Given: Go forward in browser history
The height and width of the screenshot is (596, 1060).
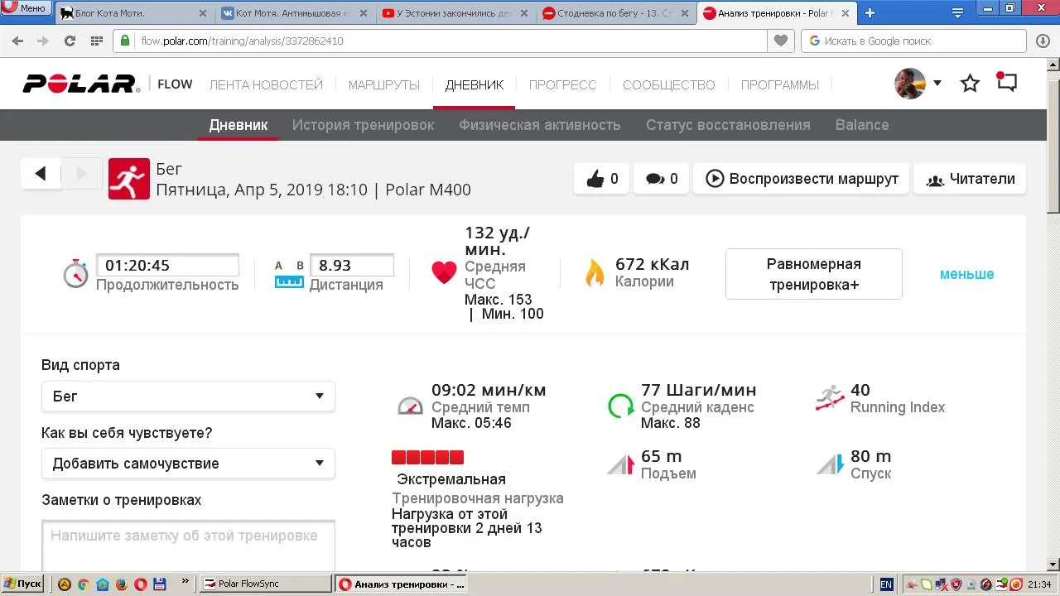Looking at the screenshot, I should (x=42, y=41).
